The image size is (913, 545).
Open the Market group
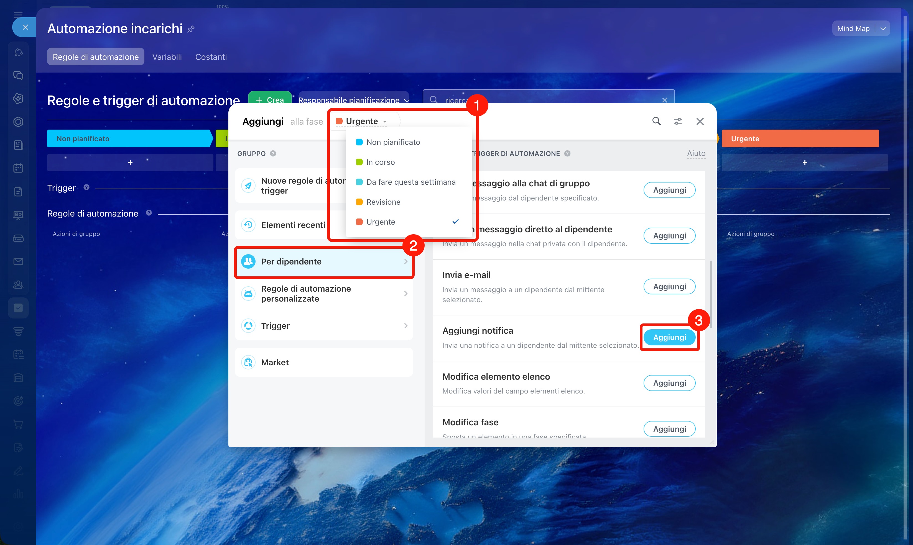pos(324,362)
